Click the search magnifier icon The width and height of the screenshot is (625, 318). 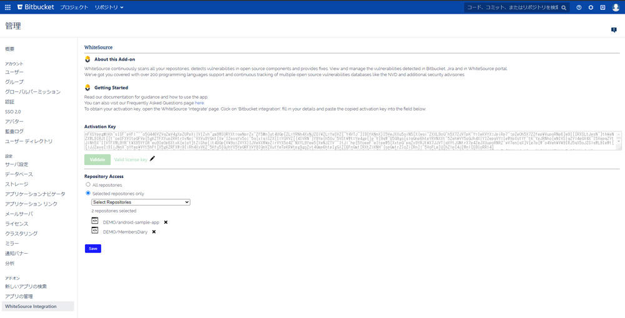click(x=564, y=7)
